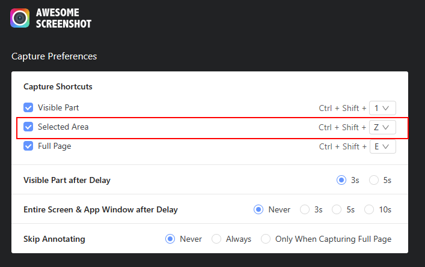
Task: Toggle the Selected Area shortcut checkbox
Action: click(x=28, y=127)
